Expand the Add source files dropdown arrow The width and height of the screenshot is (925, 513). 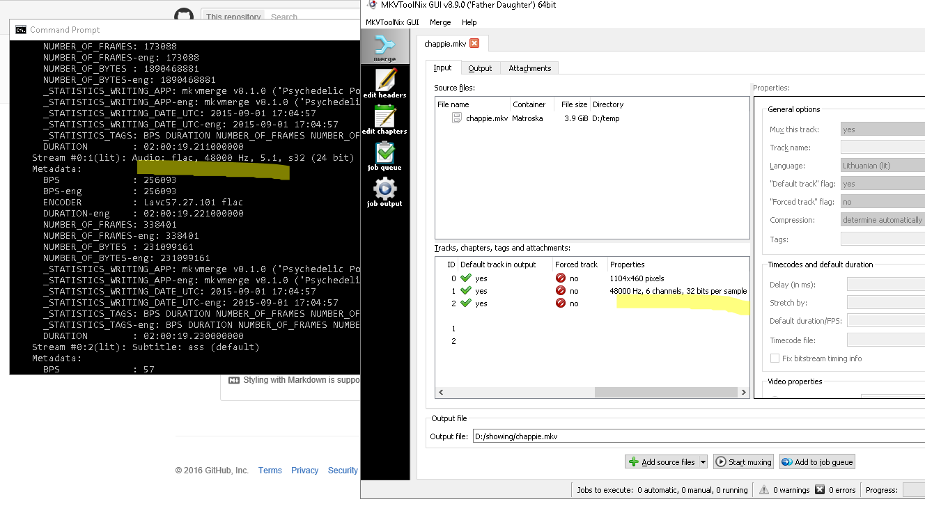(703, 462)
